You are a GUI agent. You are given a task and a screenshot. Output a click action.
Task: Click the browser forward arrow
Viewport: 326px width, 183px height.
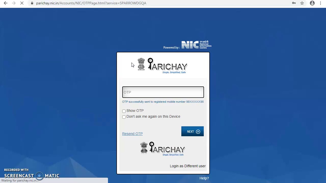click(14, 3)
